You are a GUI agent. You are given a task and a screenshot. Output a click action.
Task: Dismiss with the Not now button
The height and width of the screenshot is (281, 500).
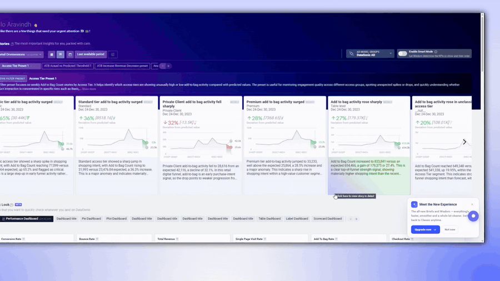coord(450,229)
